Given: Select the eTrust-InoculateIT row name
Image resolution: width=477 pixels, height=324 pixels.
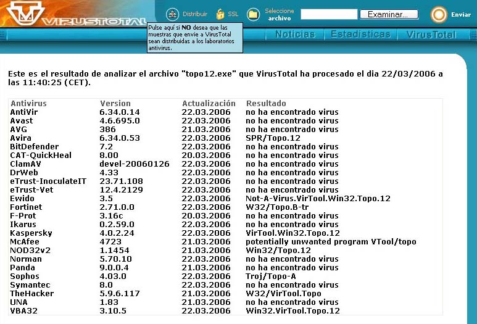Looking at the screenshot, I should click(x=48, y=181).
